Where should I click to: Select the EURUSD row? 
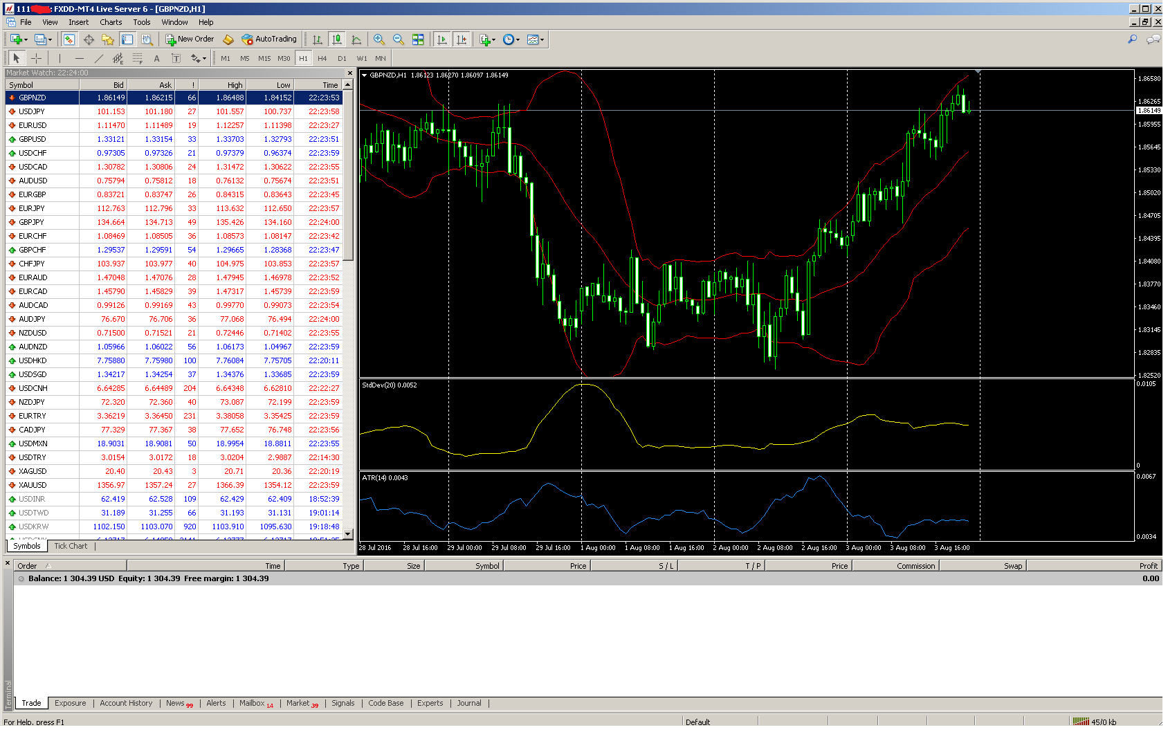[x=174, y=125]
